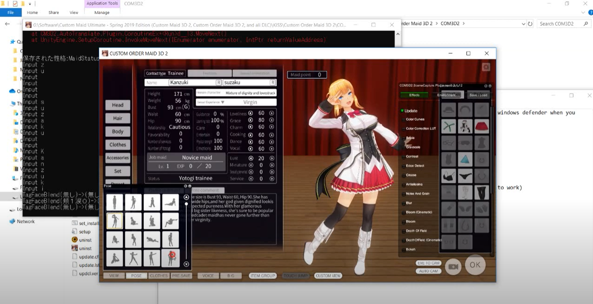Click the hat item icon
The width and height of the screenshot is (593, 304).
[449, 110]
